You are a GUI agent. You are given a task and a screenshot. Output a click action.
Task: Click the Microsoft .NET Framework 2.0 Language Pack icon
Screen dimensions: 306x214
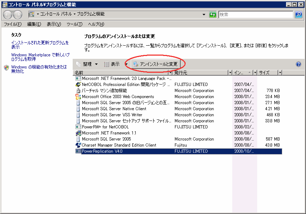tap(78, 78)
